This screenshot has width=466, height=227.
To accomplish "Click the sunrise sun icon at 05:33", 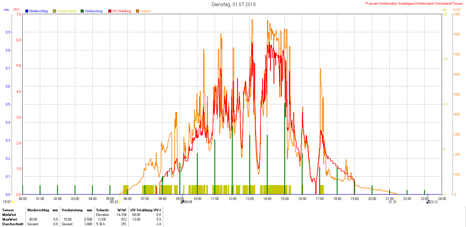I will 120,202.
